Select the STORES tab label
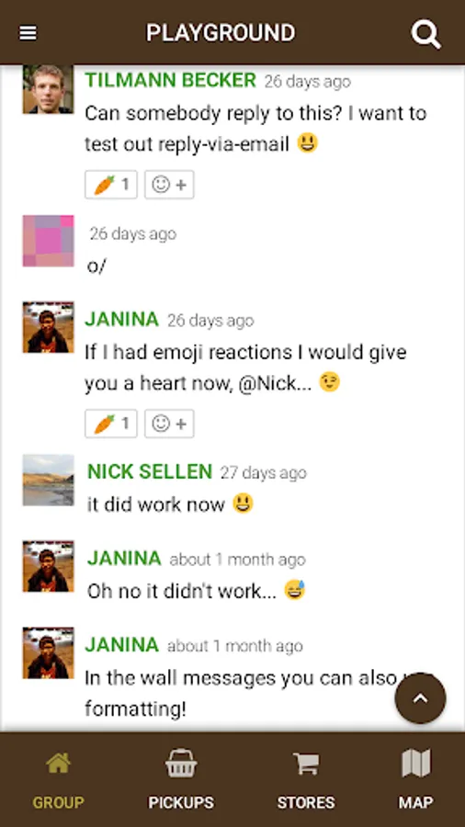Viewport: 465px width, 827px height. (x=306, y=803)
